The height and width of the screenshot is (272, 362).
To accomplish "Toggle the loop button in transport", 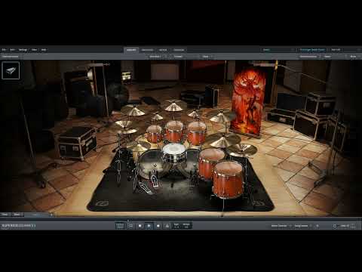I will [x=130, y=226].
